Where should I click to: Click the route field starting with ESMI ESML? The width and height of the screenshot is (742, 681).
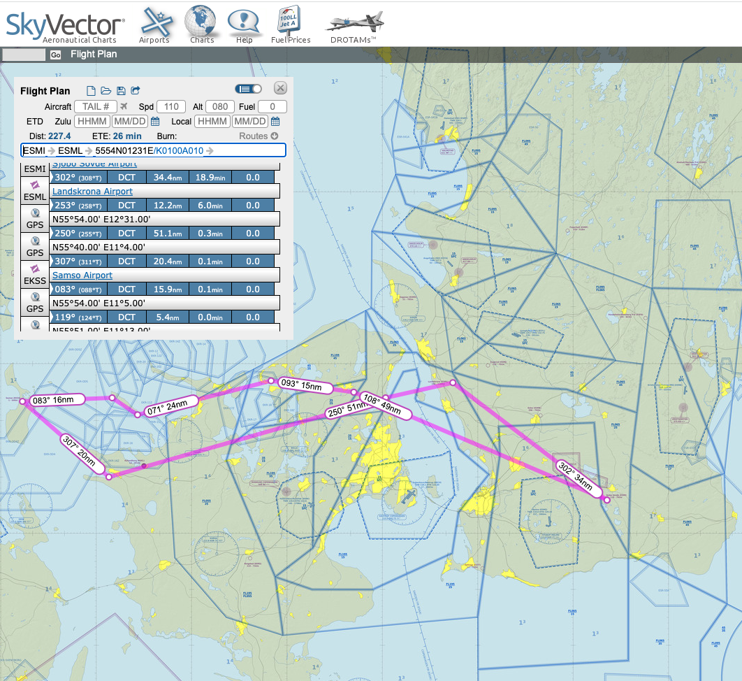point(153,150)
